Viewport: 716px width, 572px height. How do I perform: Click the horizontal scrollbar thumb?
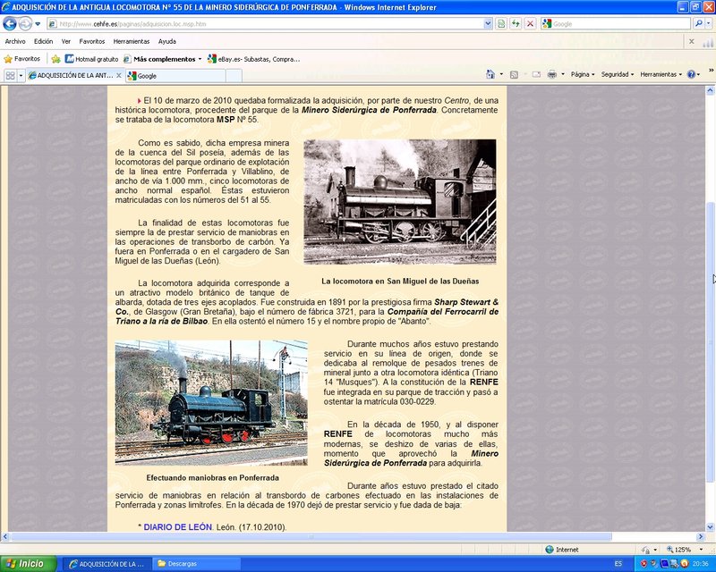point(311,537)
